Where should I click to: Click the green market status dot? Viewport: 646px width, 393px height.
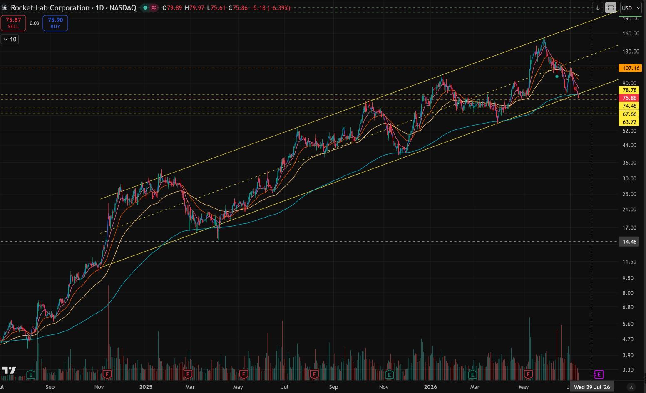144,8
